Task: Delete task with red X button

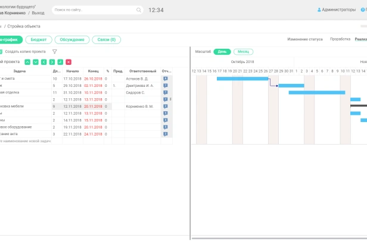Action: point(69,62)
